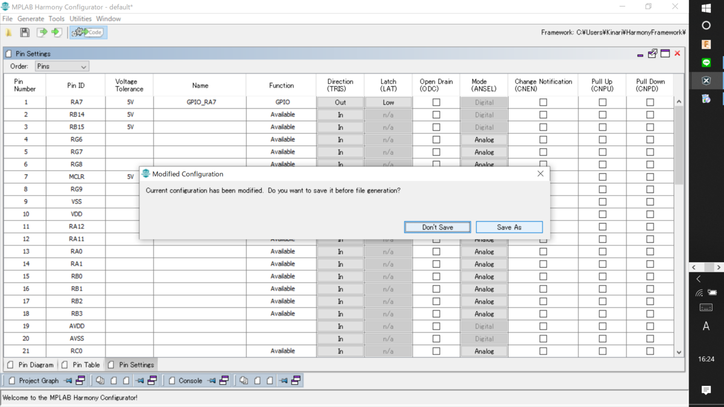Select the Pin Settings tab
The width and height of the screenshot is (724, 407).
(x=131, y=365)
